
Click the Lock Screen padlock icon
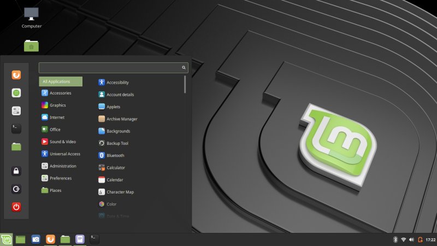pyautogui.click(x=16, y=171)
